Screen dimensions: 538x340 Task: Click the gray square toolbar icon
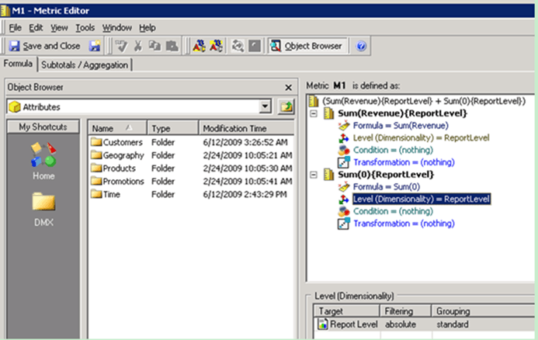[254, 46]
